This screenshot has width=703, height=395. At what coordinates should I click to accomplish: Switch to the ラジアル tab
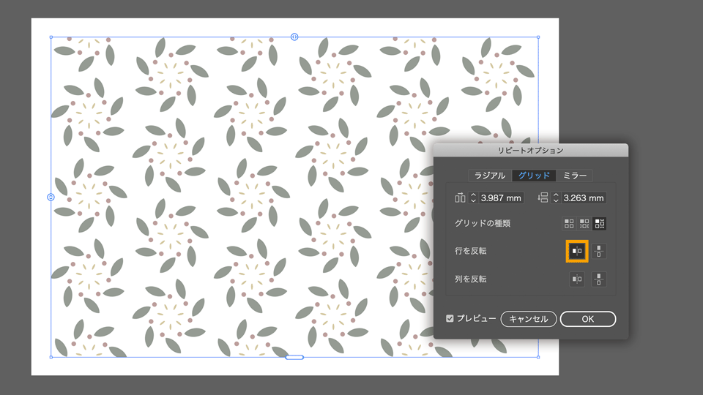click(490, 176)
